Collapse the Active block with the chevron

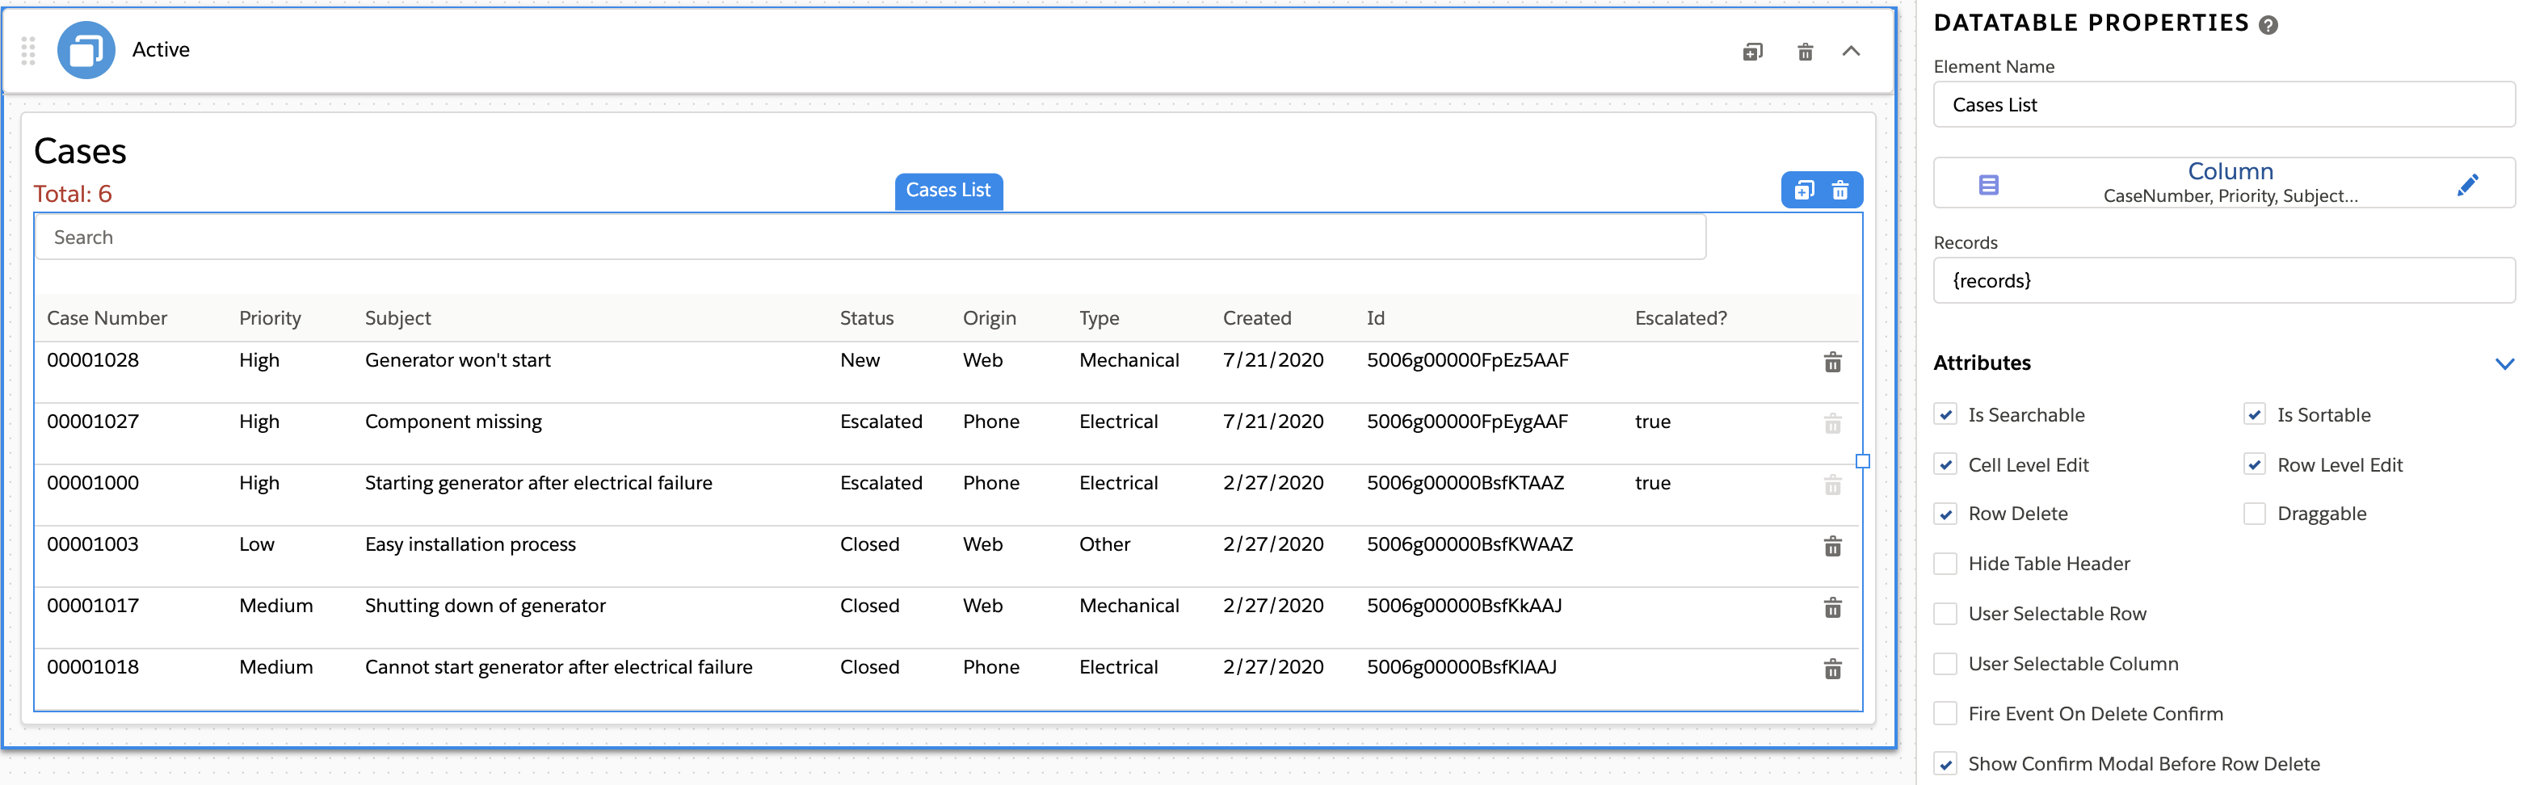(1851, 51)
